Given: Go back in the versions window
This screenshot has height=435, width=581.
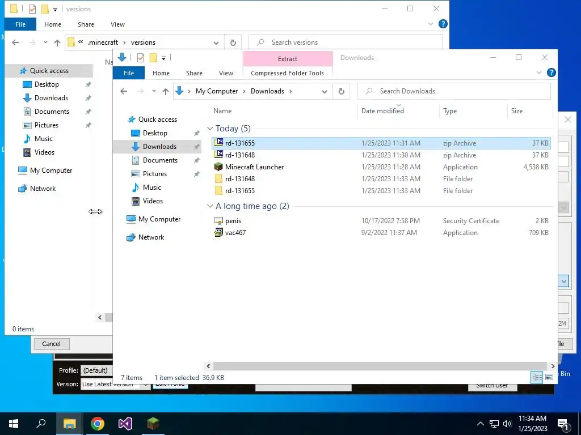Looking at the screenshot, I should pos(15,42).
